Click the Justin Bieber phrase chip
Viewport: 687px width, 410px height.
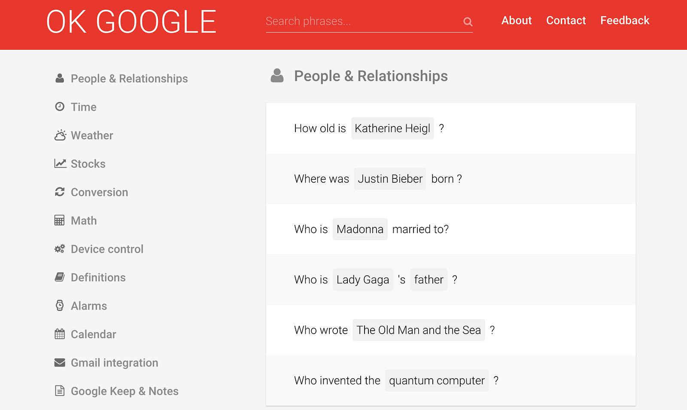(x=390, y=179)
